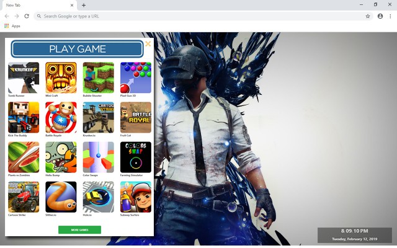Click the clock showing 8:09:10 PM

[354, 231]
